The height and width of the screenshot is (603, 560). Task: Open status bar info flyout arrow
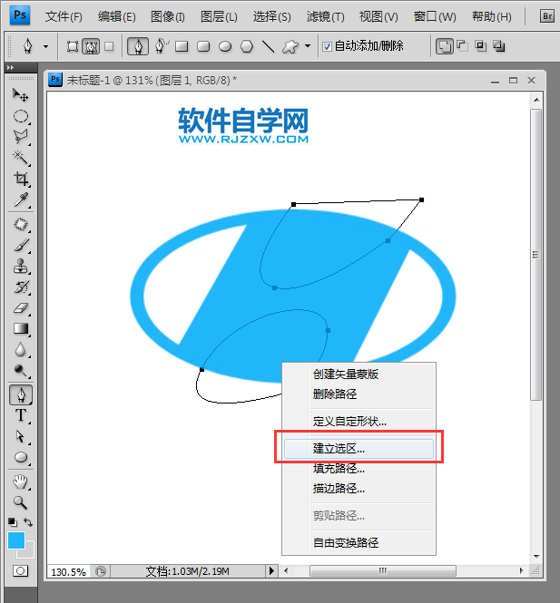(271, 570)
